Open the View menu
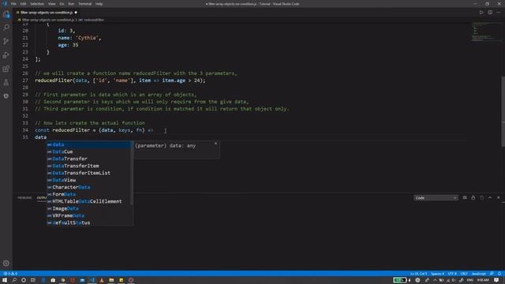The image size is (505, 284). coord(51,4)
